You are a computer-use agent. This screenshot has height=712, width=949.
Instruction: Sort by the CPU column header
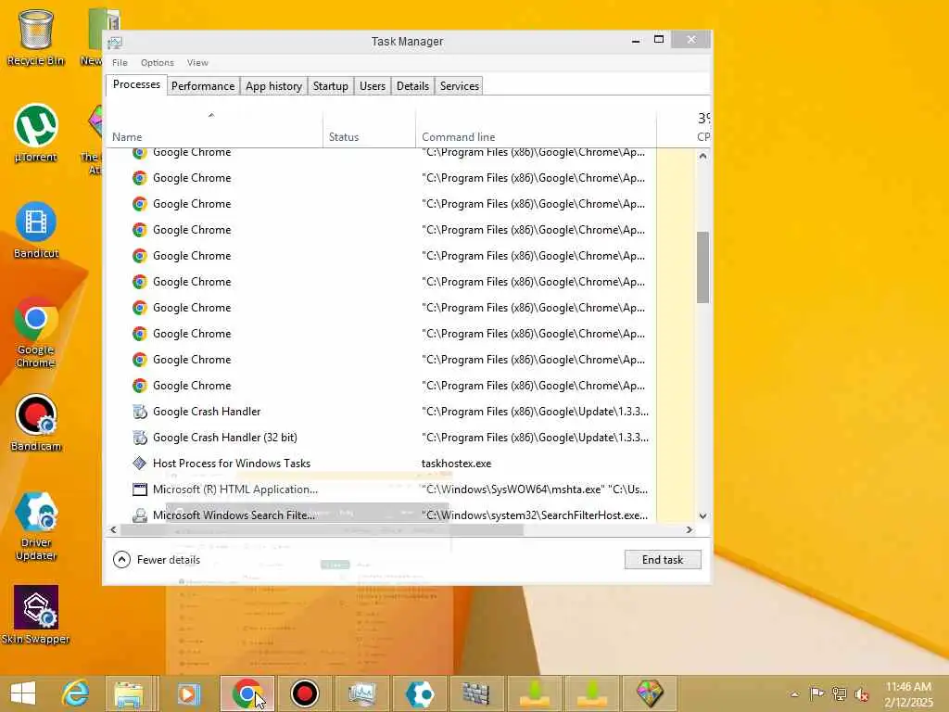point(684,128)
